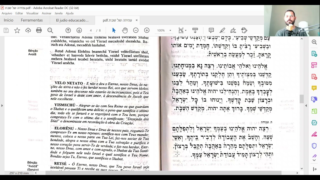Switch to the hand pan tool
The width and height of the screenshot is (320, 180).
tap(125, 30)
